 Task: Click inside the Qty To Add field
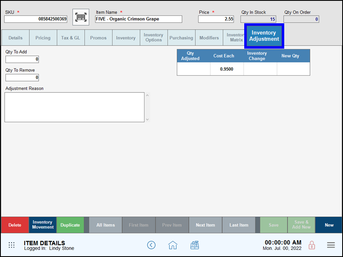click(22, 59)
